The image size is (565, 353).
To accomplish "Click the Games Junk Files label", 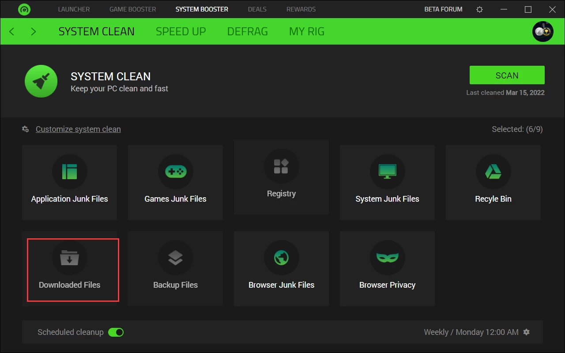I will click(x=176, y=199).
